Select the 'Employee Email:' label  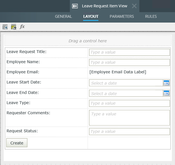click(23, 72)
